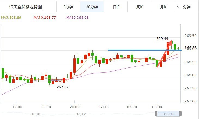Click the 纸黄金价格走势图 title
The image size is (199, 119).
pos(26,7)
